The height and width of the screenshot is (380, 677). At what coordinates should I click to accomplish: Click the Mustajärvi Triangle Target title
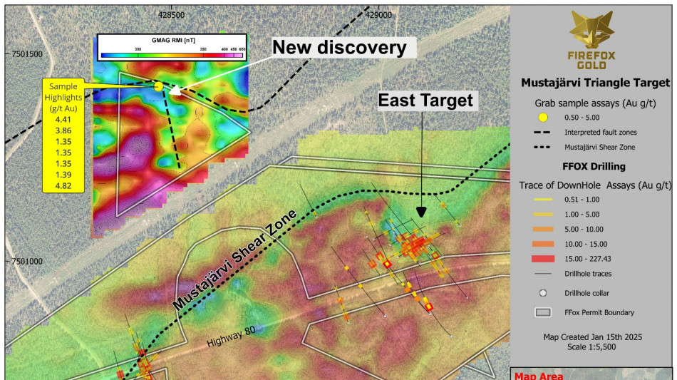point(595,83)
